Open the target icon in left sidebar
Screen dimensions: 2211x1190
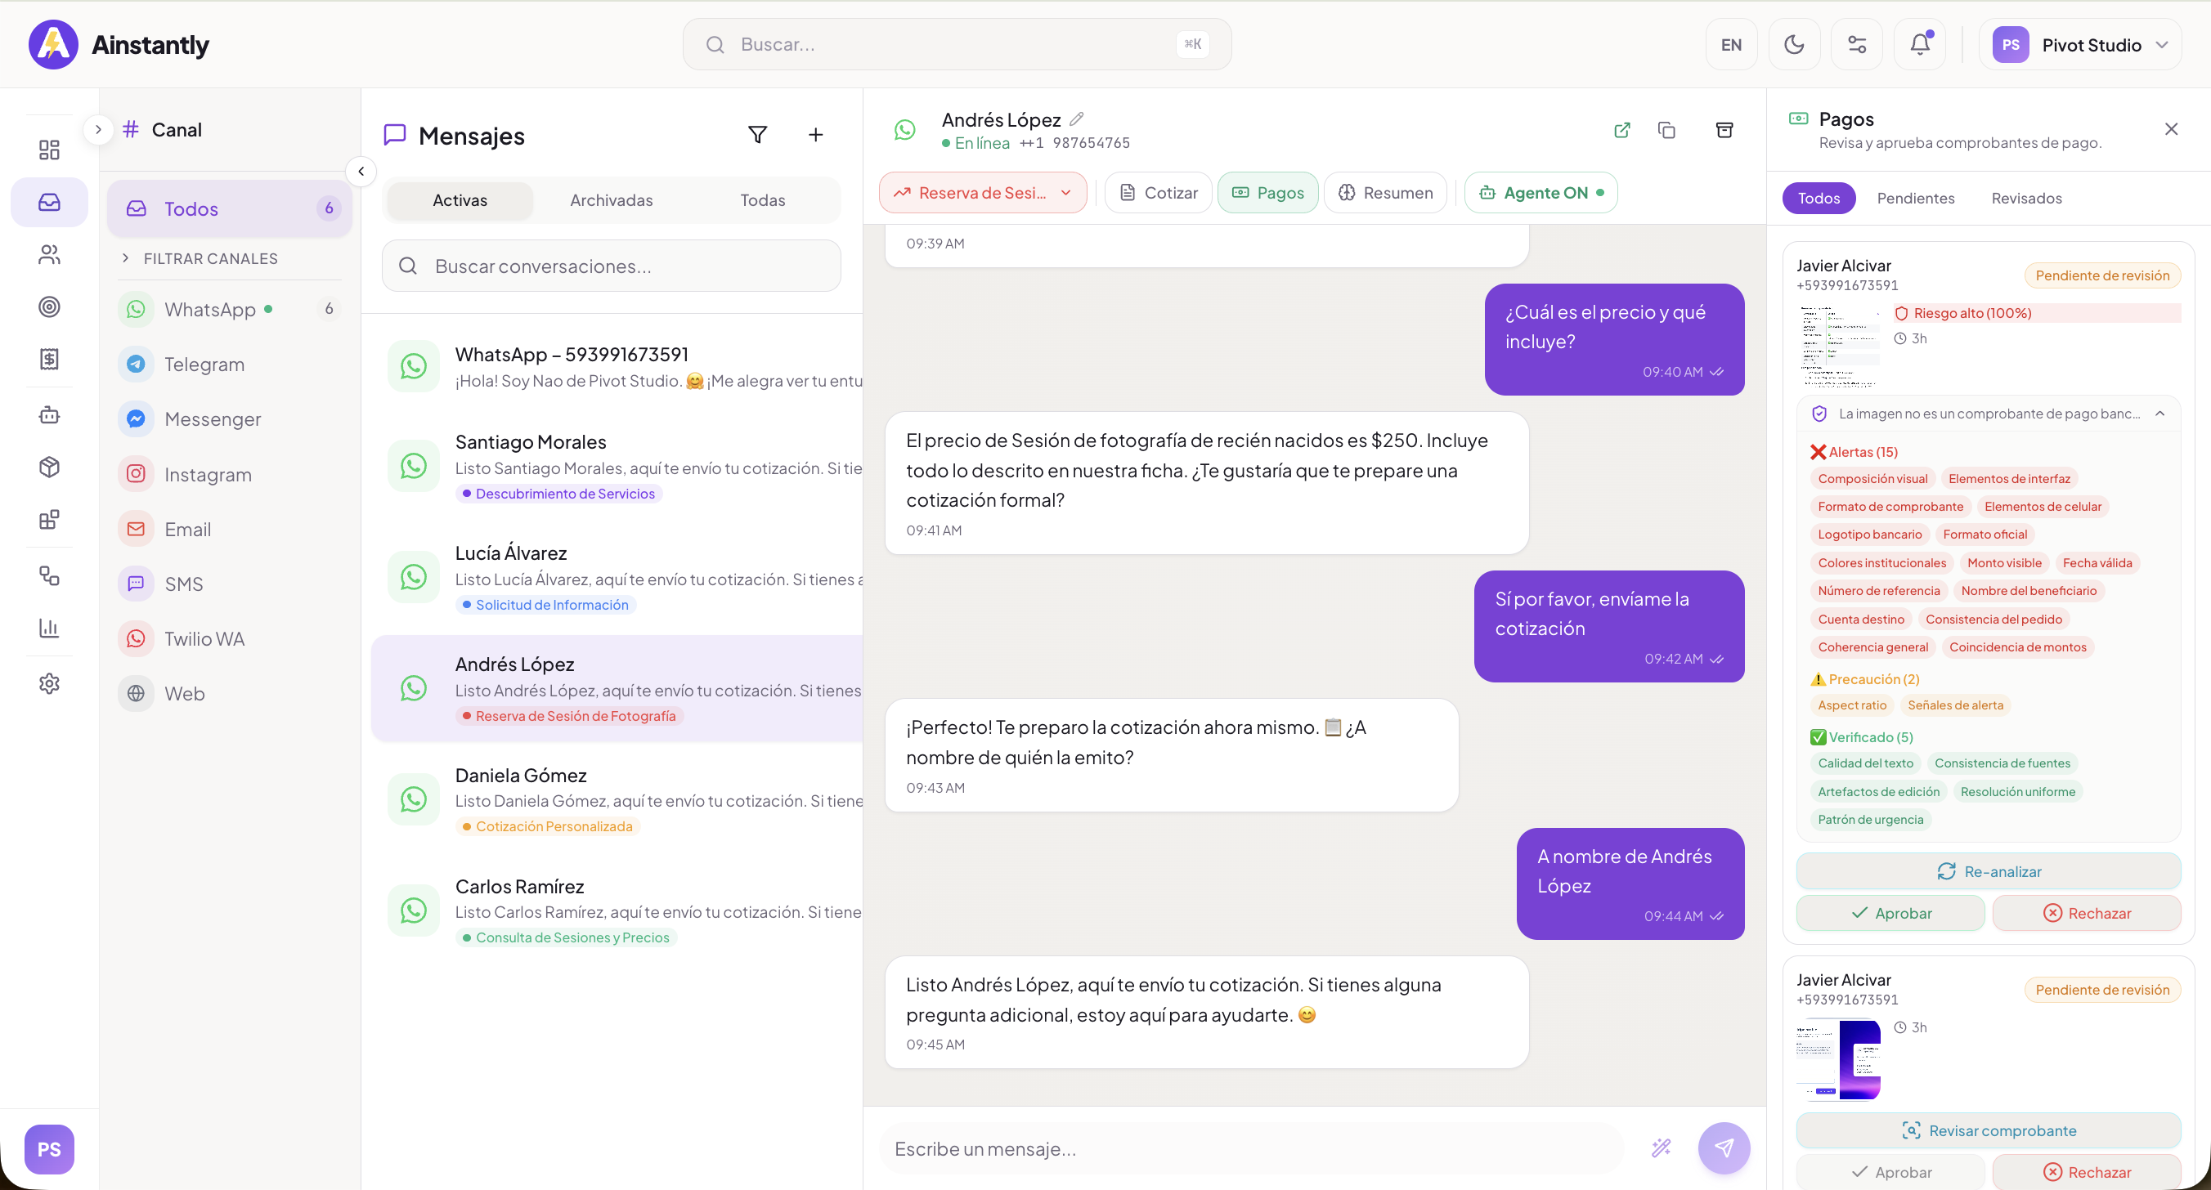49,306
